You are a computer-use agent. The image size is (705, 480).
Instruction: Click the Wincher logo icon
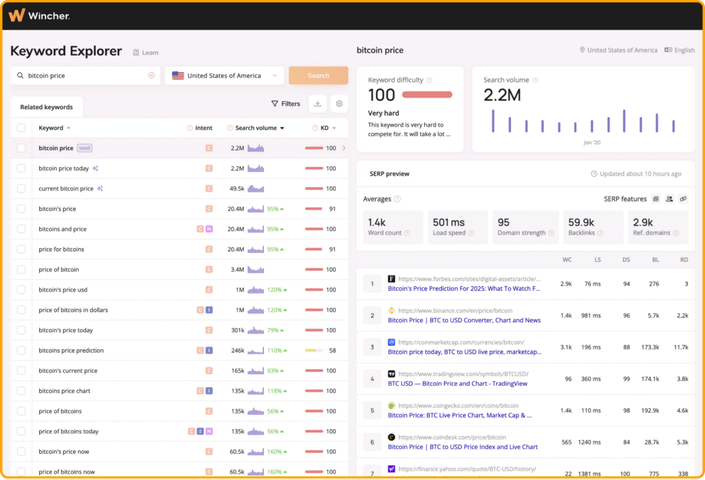coord(18,15)
